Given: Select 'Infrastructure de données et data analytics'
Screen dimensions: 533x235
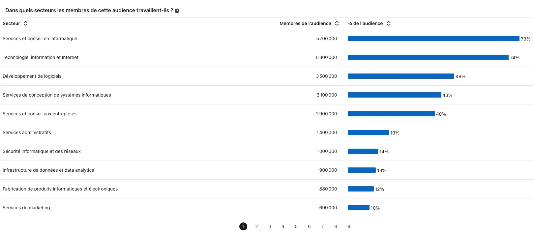Looking at the screenshot, I should [x=48, y=170].
